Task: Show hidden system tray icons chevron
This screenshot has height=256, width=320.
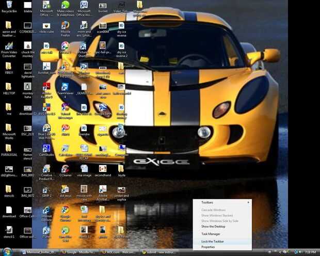Action: (x=280, y=252)
